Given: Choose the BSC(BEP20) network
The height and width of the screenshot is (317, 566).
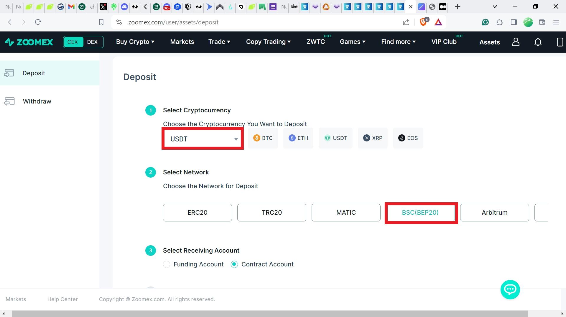Looking at the screenshot, I should [x=420, y=213].
